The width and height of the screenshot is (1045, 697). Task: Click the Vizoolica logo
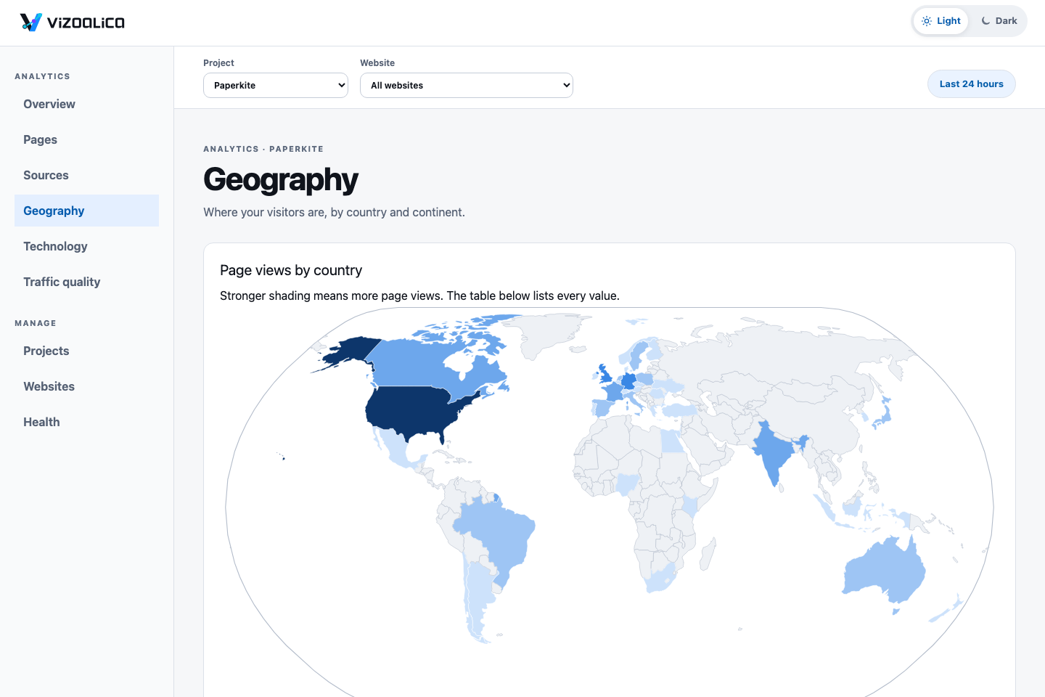[x=72, y=23]
